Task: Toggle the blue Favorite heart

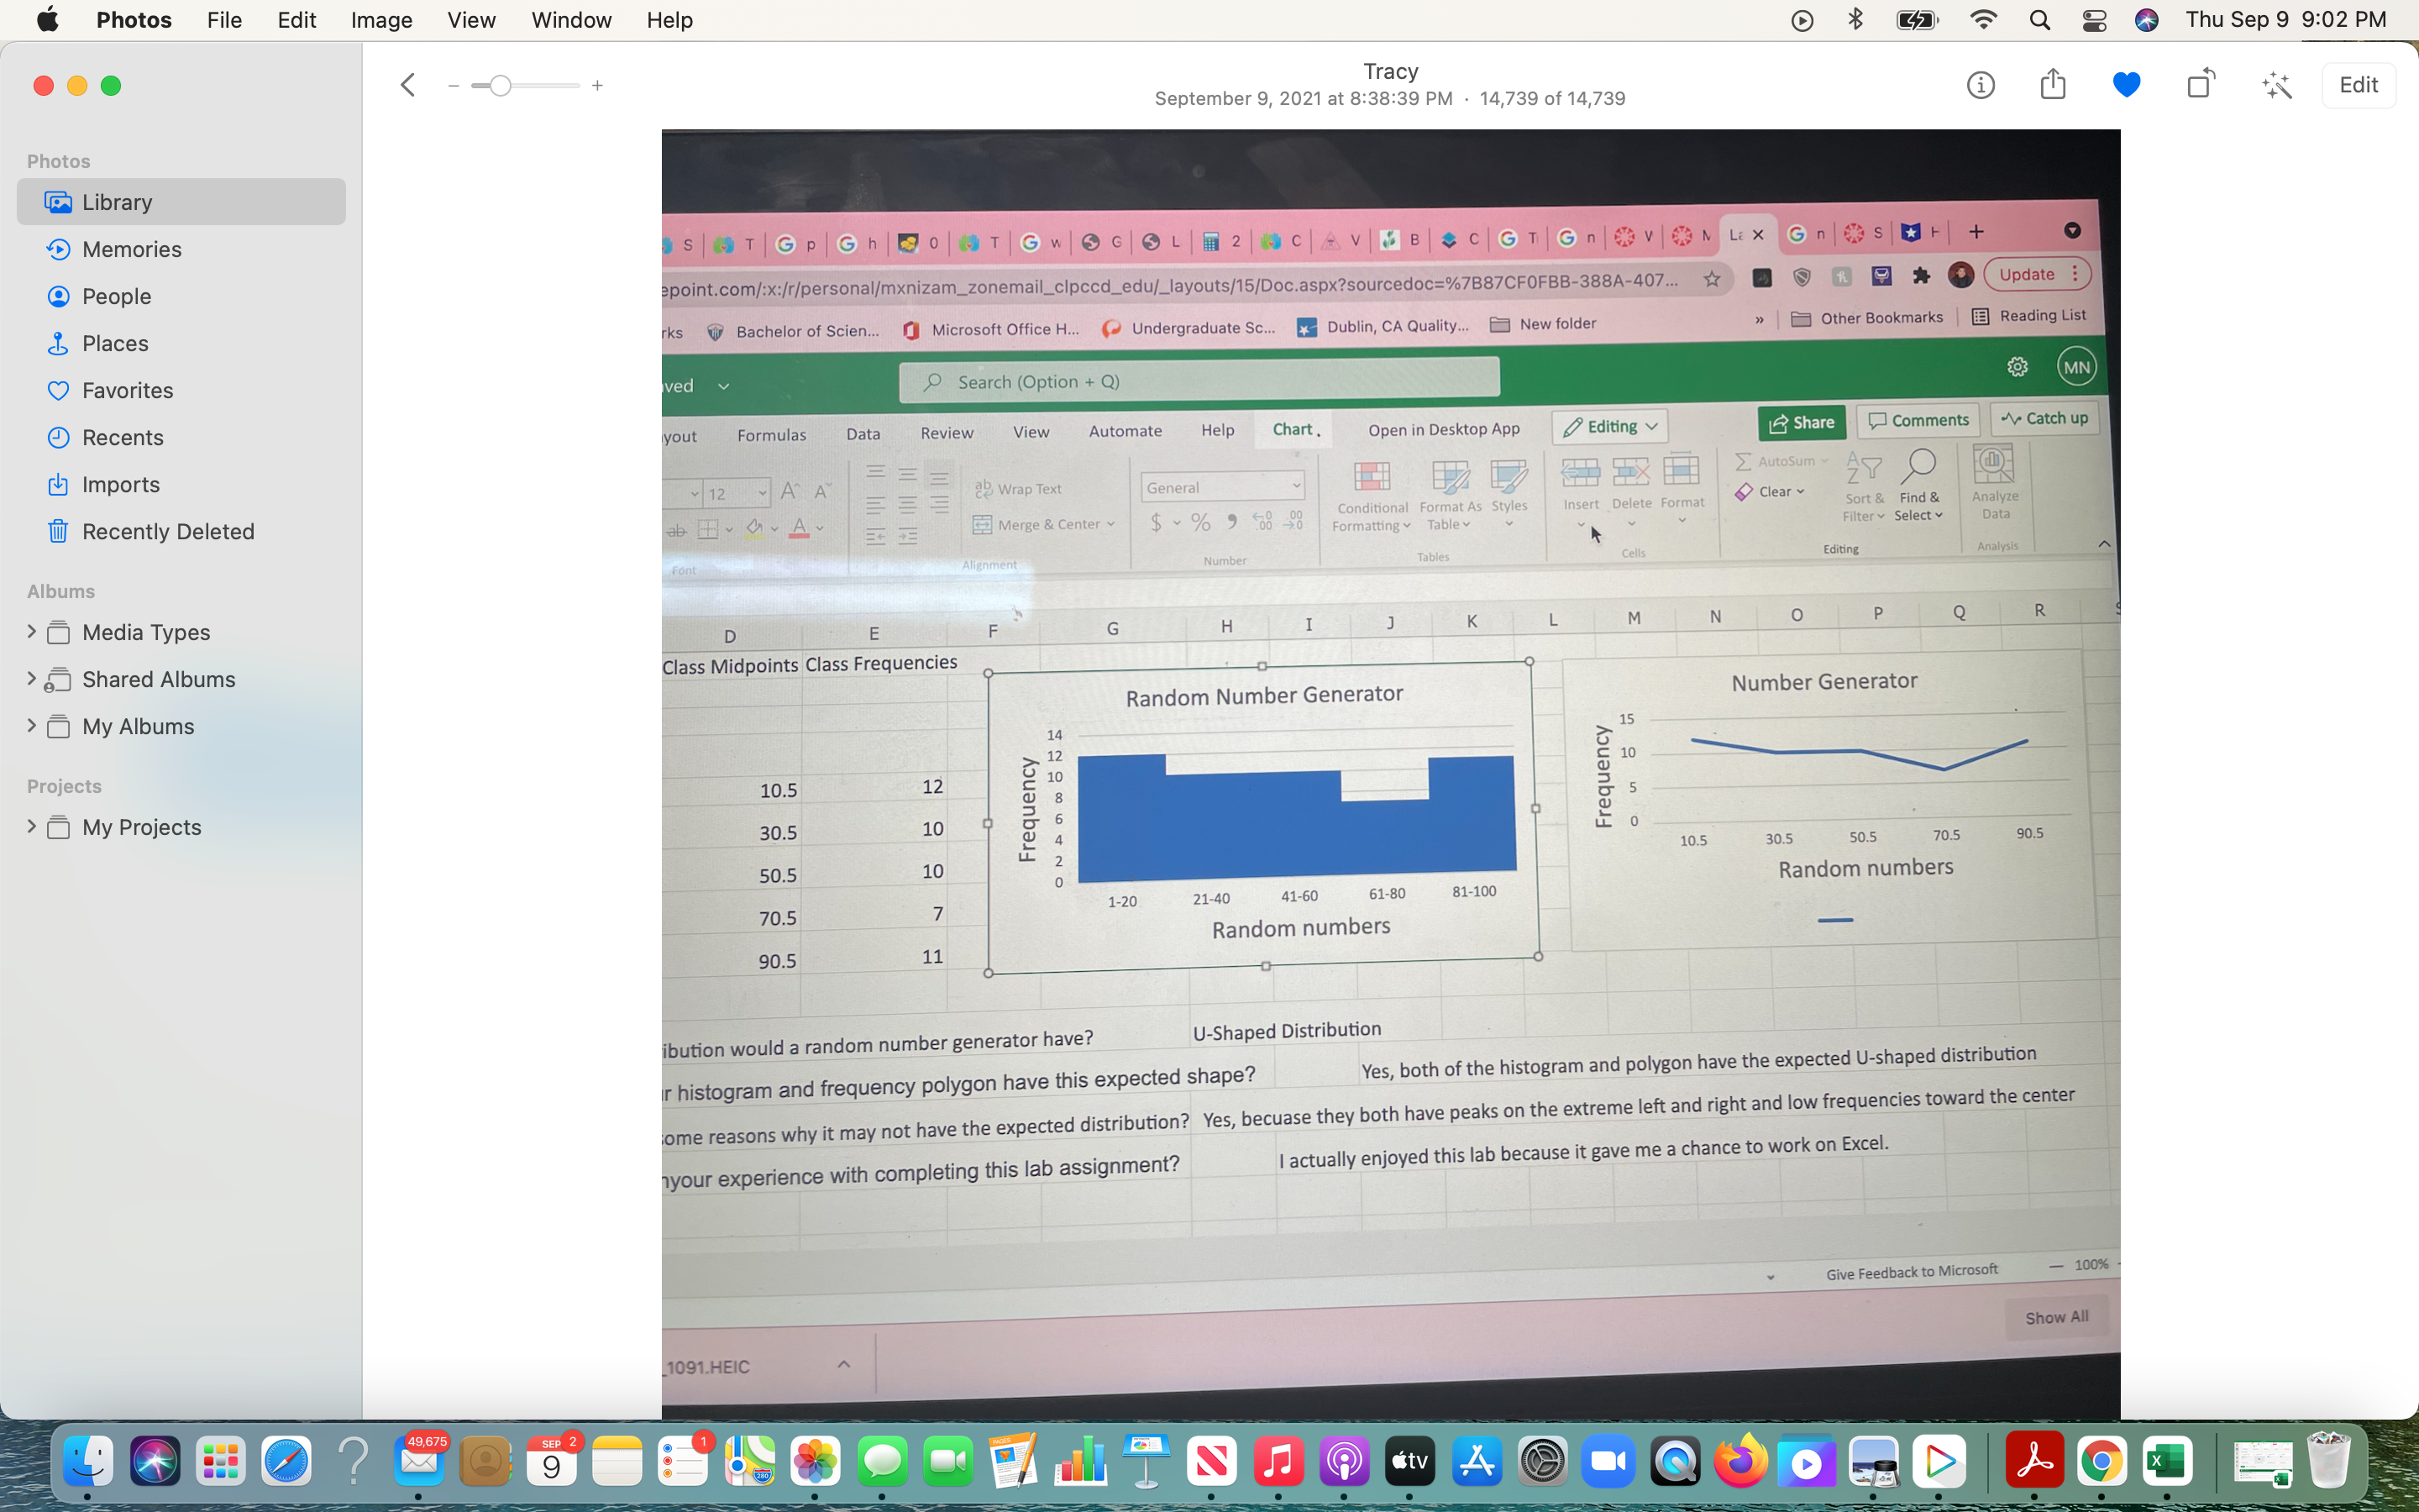Action: coord(2126,85)
